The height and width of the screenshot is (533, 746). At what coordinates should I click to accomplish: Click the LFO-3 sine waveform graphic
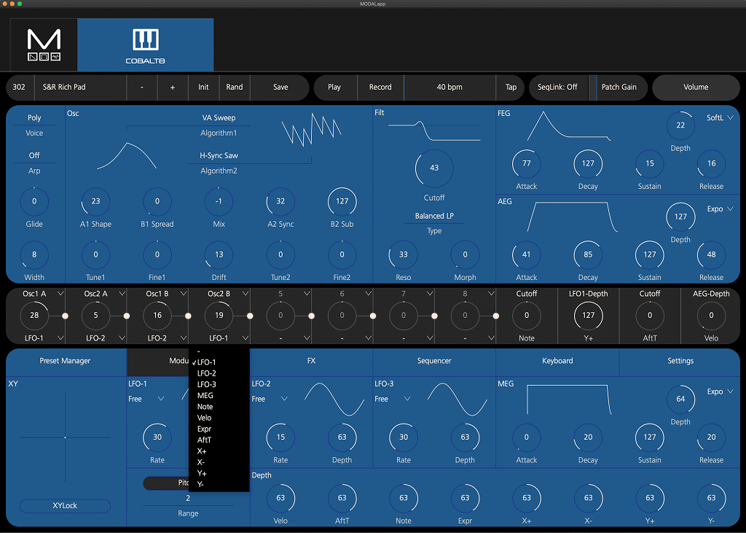(x=458, y=399)
